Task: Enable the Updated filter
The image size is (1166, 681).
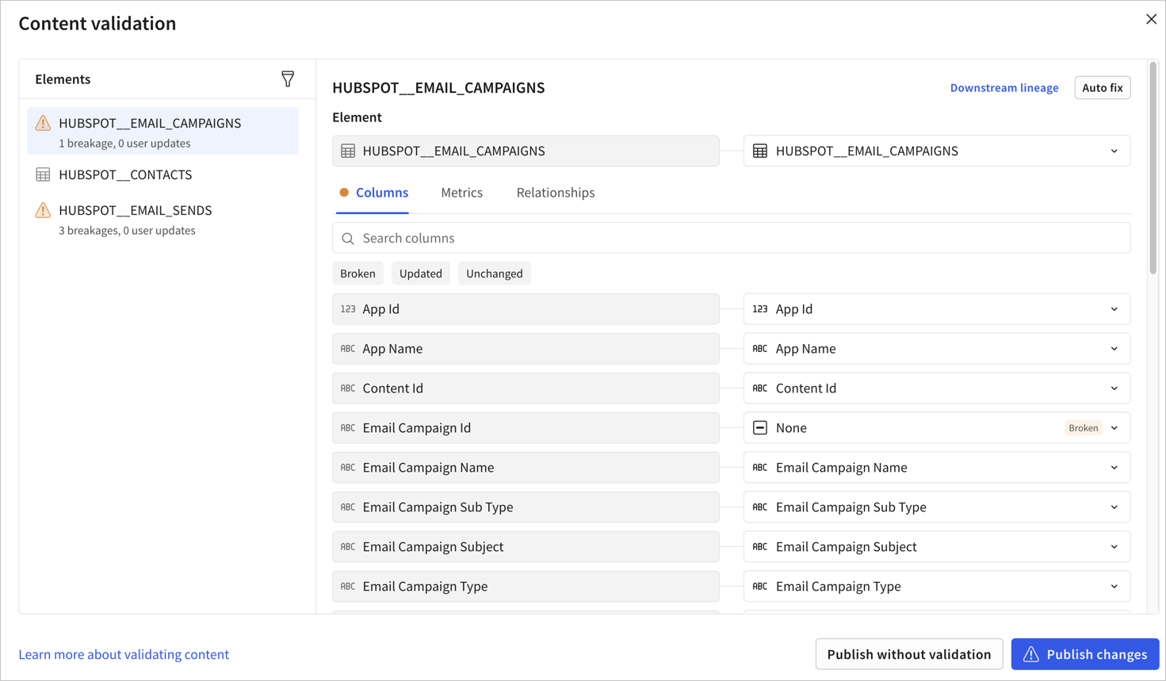Action: pyautogui.click(x=420, y=273)
